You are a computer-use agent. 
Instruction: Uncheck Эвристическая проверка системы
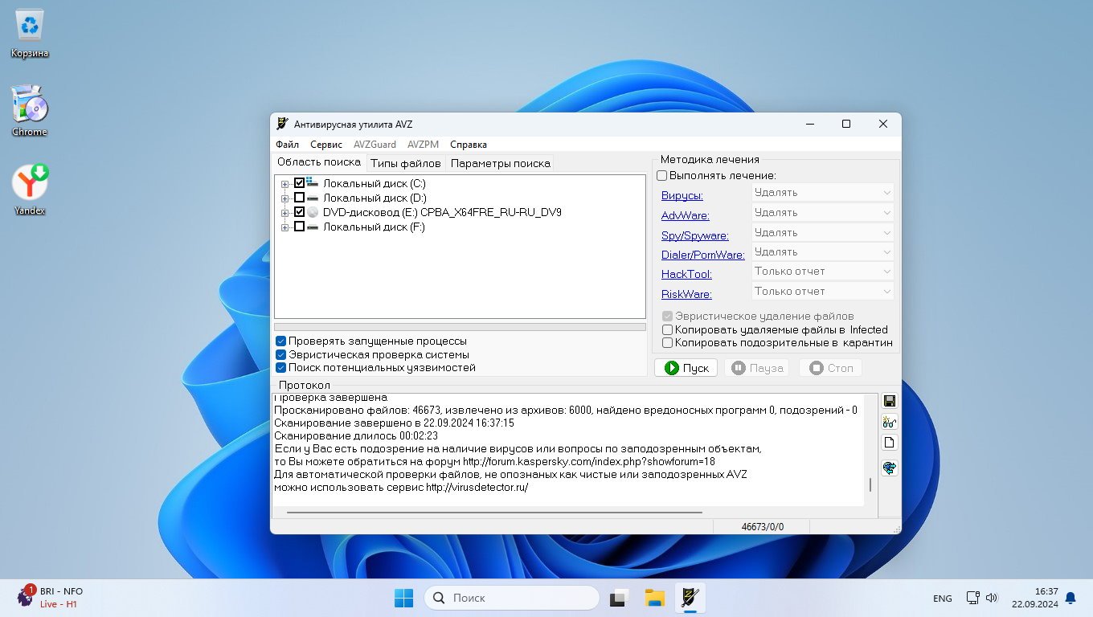pos(281,354)
